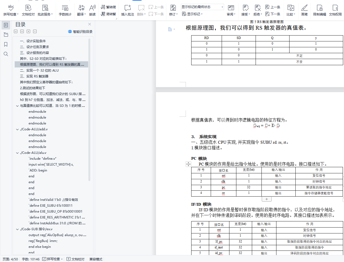
Task: Select outline entry reg[`RegBus] imm;
Action: coord(43,241)
